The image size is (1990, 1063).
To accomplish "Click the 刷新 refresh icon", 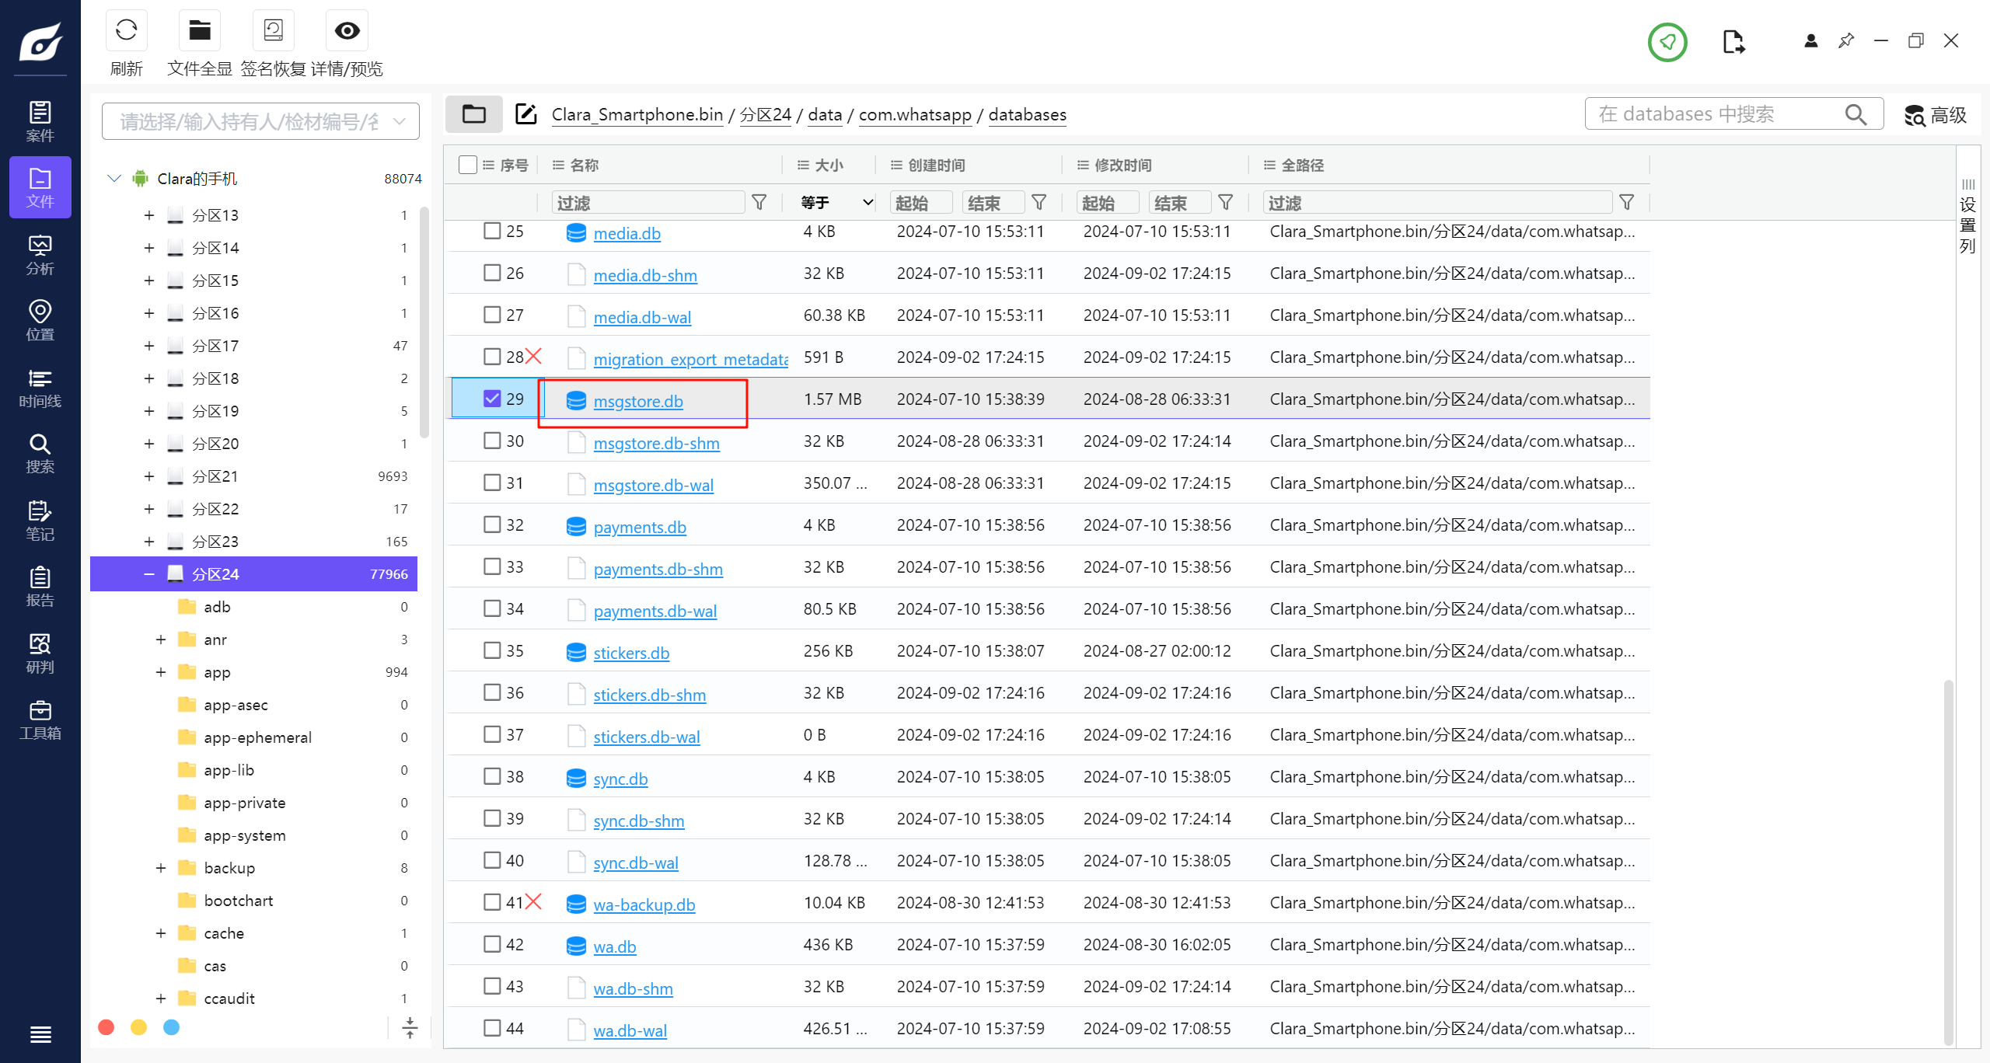I will click(x=126, y=31).
